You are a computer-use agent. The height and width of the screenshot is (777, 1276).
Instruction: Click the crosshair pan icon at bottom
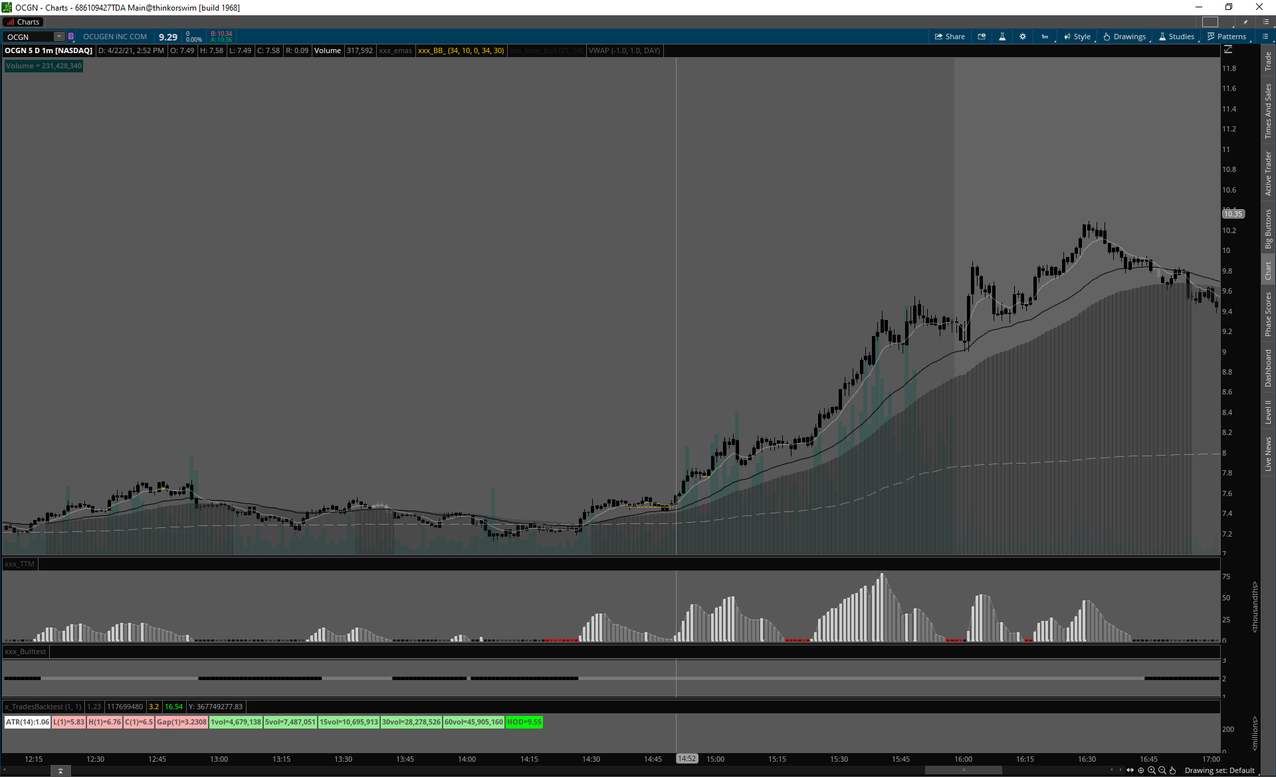pos(1141,770)
